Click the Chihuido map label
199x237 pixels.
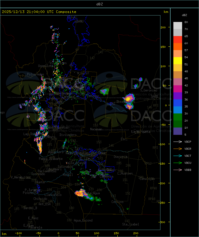40,199
